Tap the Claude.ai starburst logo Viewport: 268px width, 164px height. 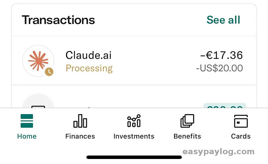(38, 61)
